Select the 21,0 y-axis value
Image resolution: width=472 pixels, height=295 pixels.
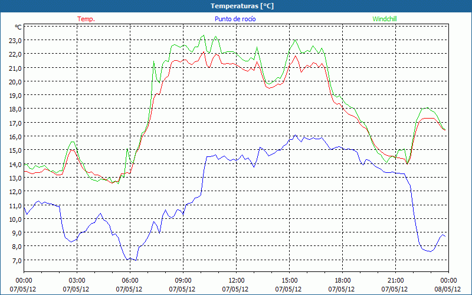click(15, 68)
